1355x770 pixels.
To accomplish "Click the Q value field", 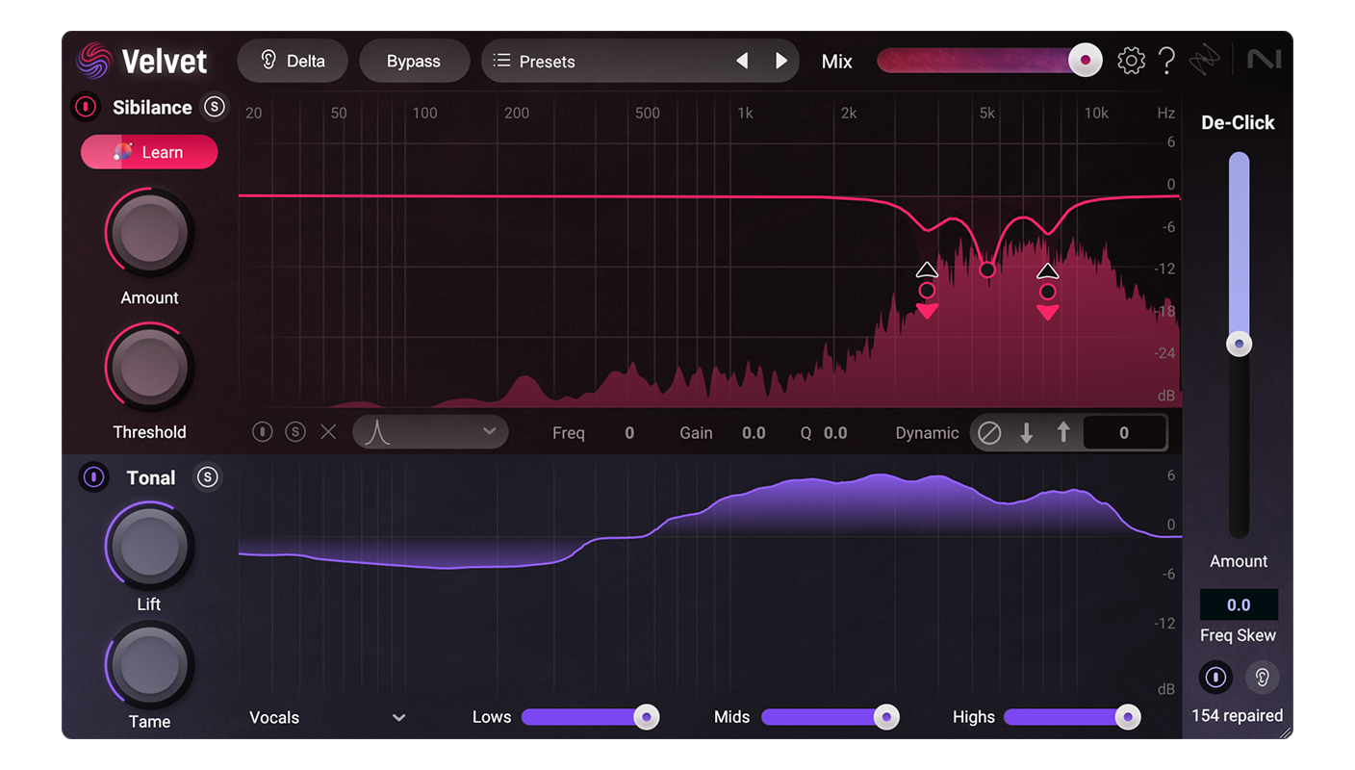I will (835, 433).
